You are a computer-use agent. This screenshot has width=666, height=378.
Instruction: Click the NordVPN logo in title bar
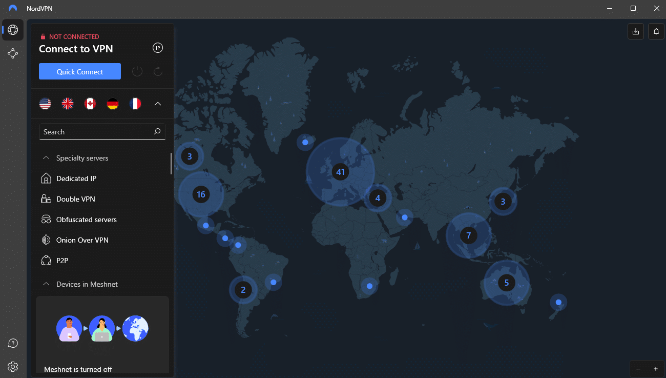13,8
